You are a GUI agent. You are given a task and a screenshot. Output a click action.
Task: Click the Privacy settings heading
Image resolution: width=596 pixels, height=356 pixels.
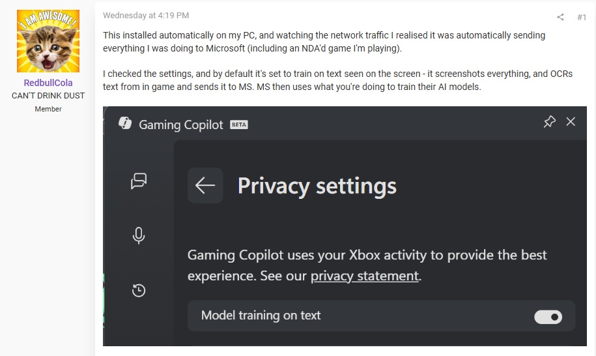click(317, 186)
